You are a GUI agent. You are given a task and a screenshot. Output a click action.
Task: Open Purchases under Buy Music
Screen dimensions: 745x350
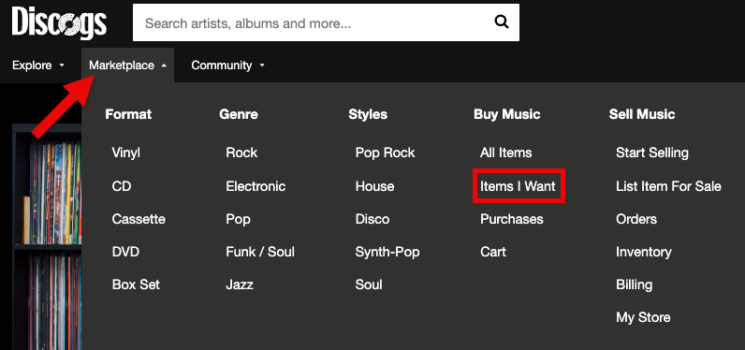point(511,219)
